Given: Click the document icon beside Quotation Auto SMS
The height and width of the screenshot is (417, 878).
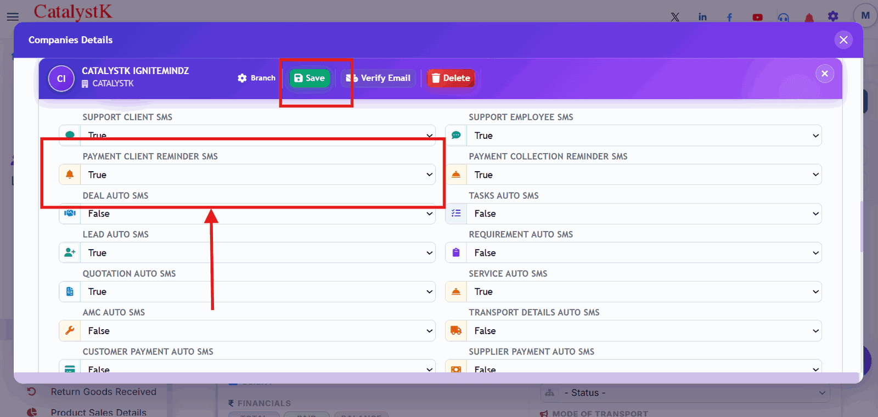Looking at the screenshot, I should tap(70, 291).
